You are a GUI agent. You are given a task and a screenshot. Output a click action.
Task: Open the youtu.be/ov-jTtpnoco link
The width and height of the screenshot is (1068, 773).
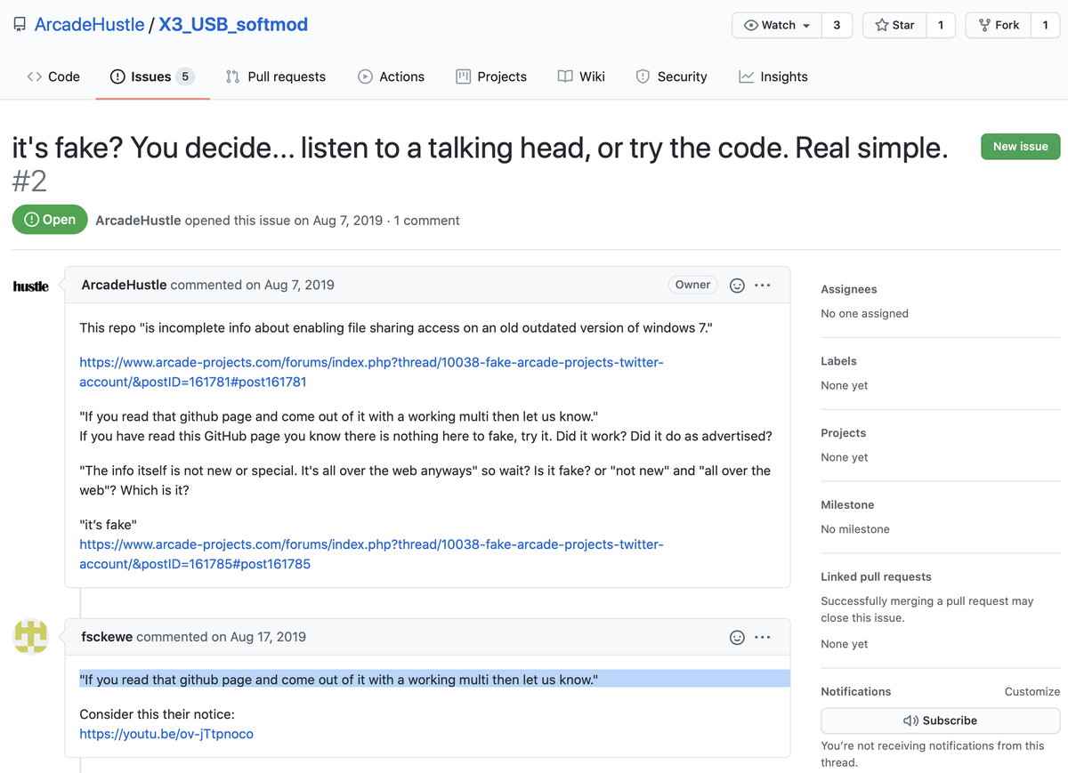[x=166, y=734]
